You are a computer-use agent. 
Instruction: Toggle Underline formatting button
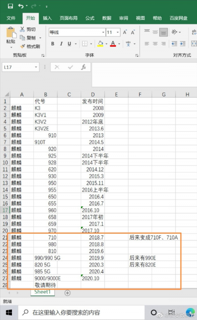point(69,44)
